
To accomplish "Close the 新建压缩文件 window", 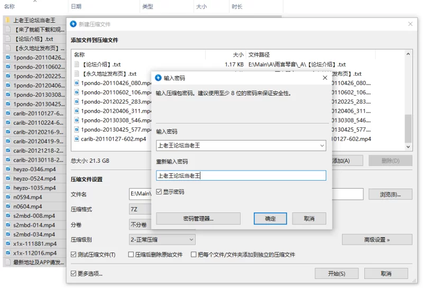I will 410,24.
